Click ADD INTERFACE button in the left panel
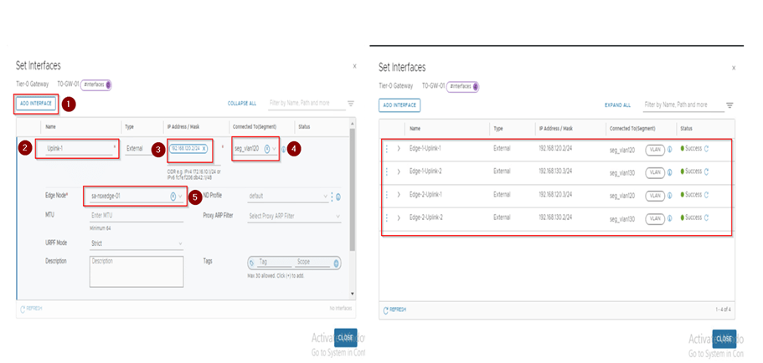This screenshot has width=763, height=363. click(x=36, y=104)
